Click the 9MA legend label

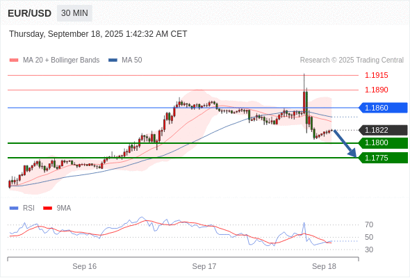pos(64,208)
